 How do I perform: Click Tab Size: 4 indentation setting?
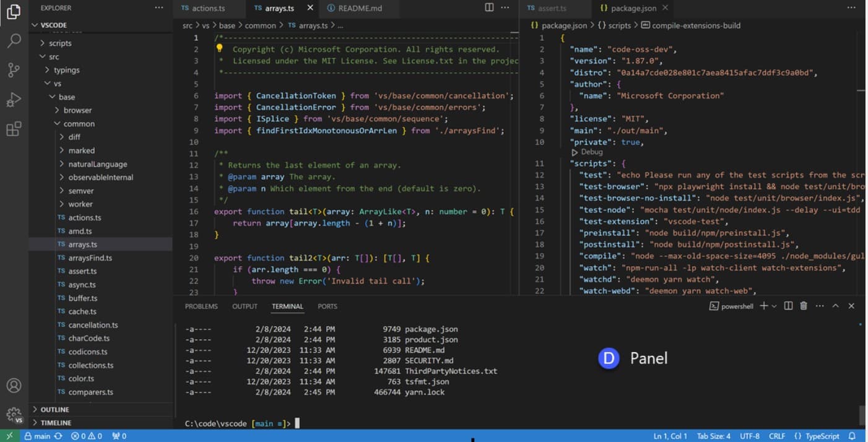pos(713,436)
